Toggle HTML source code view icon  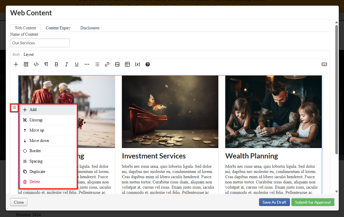click(36, 64)
